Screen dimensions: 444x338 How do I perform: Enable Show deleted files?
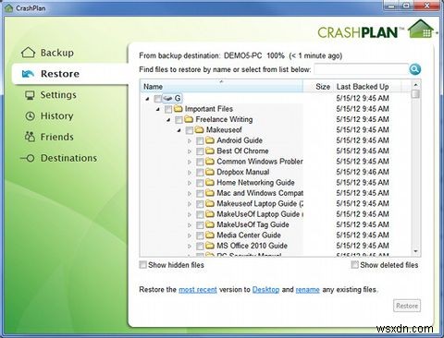354,265
